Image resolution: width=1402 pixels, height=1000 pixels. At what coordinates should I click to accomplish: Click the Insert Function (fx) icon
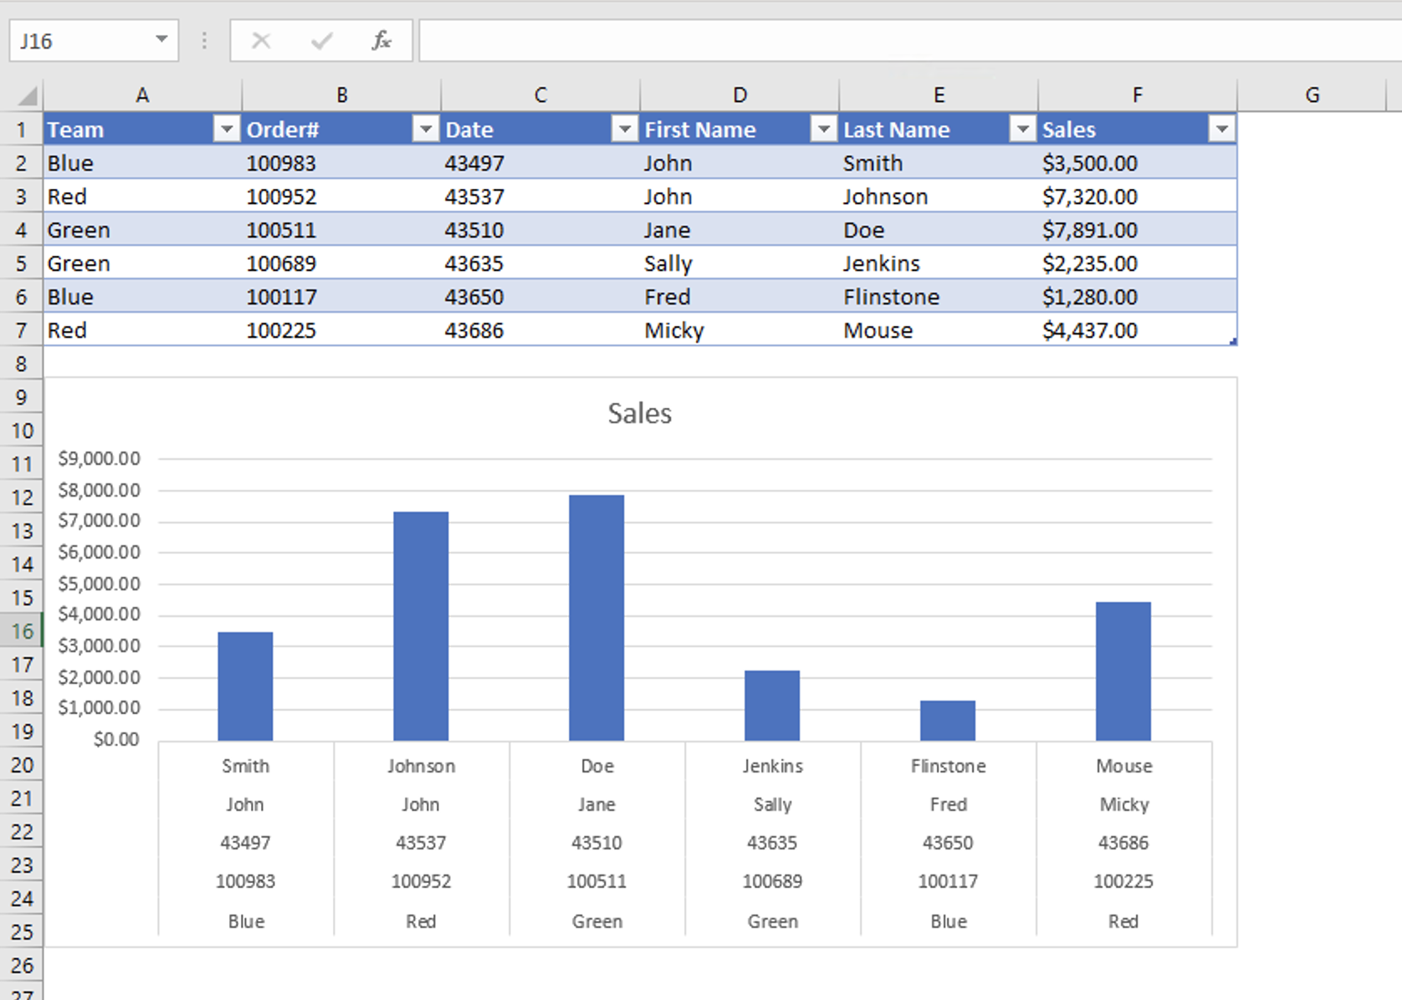pyautogui.click(x=381, y=39)
